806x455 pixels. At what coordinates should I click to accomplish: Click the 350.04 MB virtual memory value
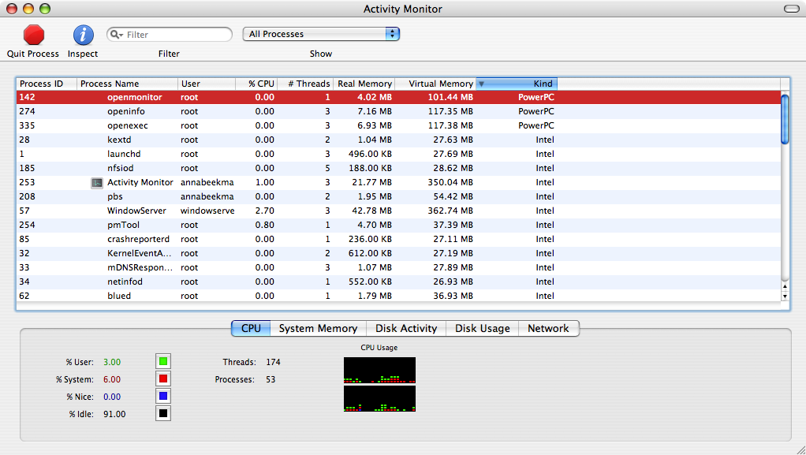[x=450, y=182]
